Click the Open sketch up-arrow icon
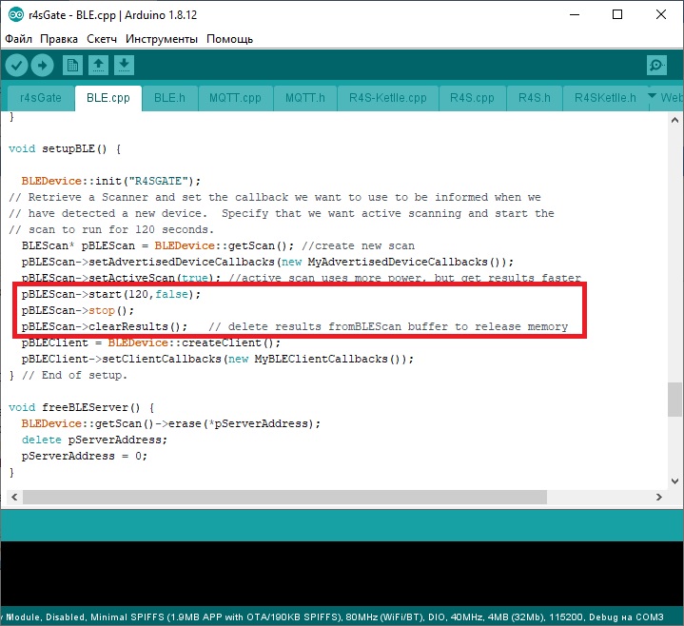The width and height of the screenshot is (684, 626). tap(98, 65)
